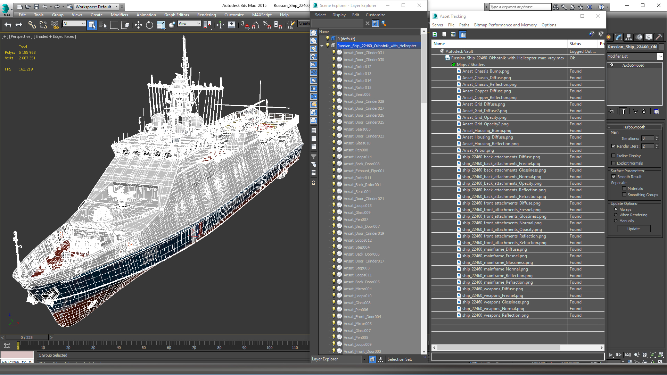This screenshot has width=667, height=375.
Task: Select Manually update option
Action: [616, 221]
